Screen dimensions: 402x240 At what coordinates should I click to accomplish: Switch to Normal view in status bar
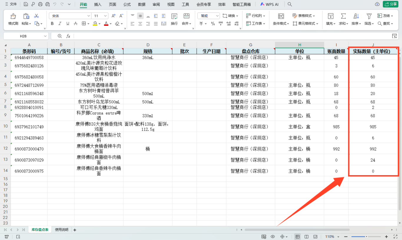coord(298,236)
